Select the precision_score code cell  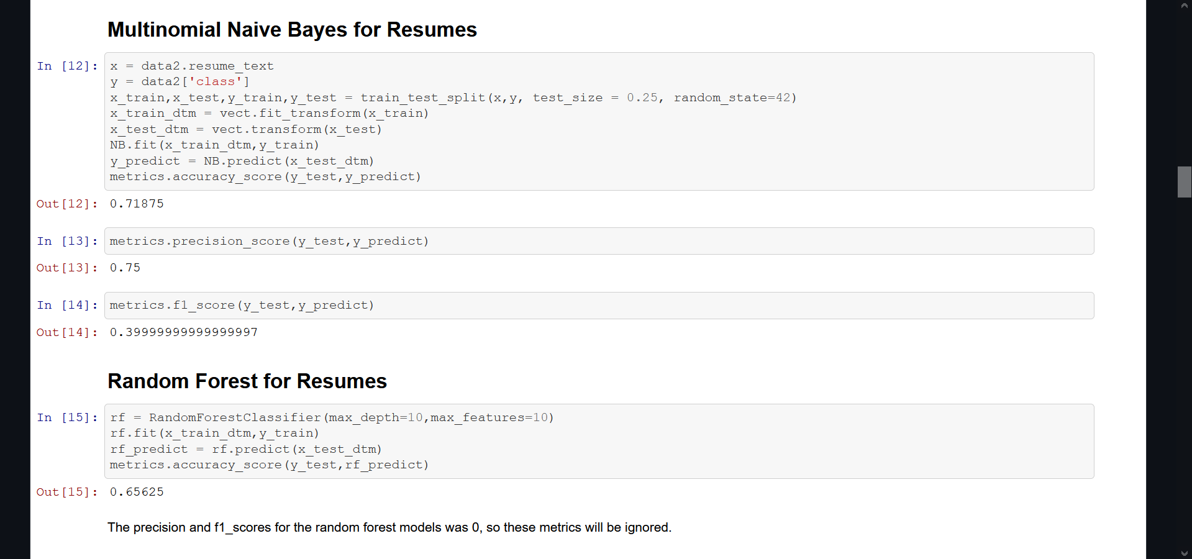(598, 241)
